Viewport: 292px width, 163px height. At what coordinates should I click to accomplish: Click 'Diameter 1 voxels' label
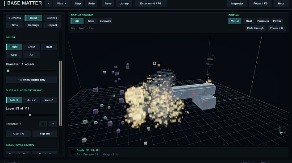(20, 64)
